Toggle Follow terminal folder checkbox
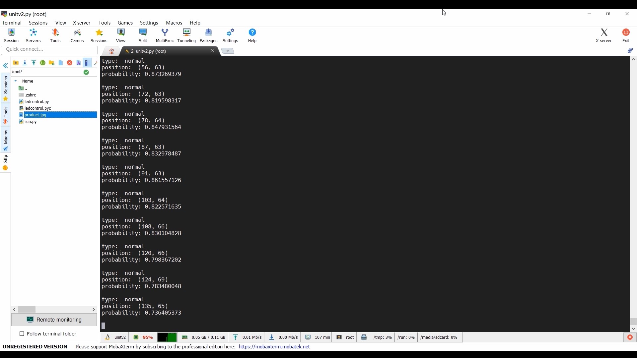 point(22,333)
